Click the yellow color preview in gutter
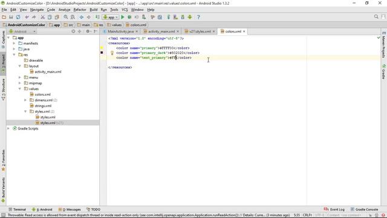 pyautogui.click(x=102, y=48)
